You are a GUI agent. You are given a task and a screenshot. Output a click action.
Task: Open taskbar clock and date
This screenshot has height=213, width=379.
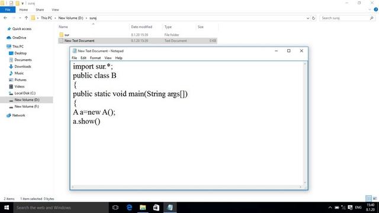[370, 208]
